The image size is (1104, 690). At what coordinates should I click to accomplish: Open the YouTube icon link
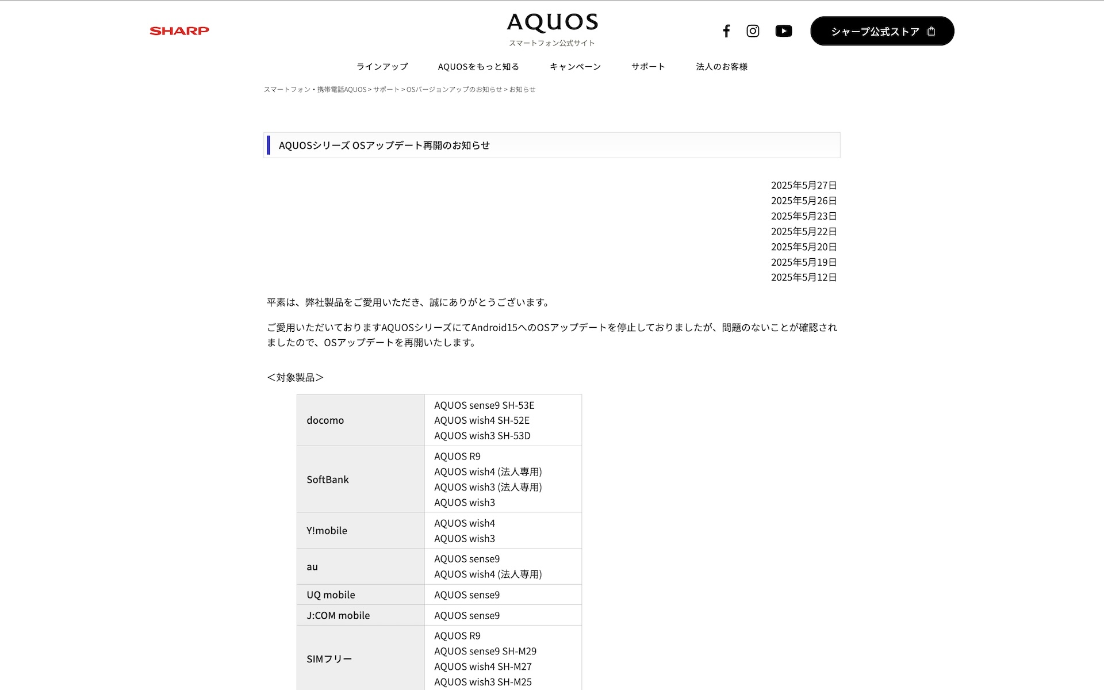tap(783, 31)
